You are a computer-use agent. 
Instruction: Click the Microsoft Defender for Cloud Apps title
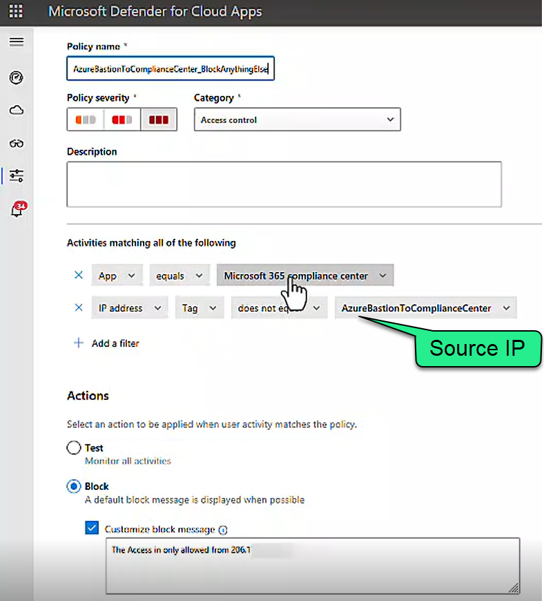pos(155,12)
